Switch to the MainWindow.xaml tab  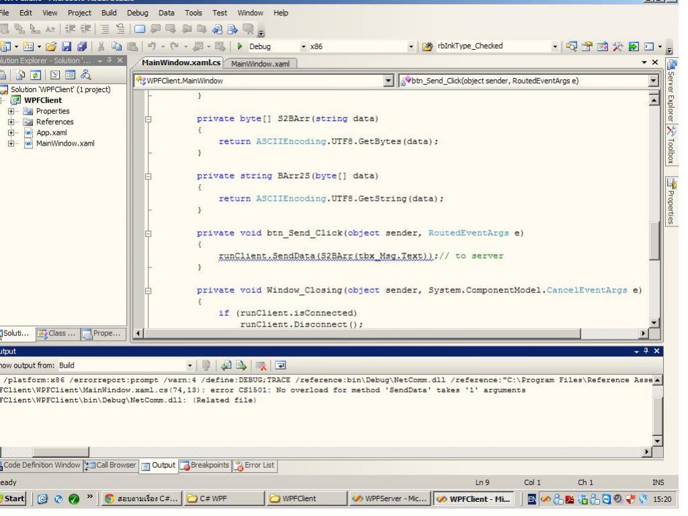point(260,64)
